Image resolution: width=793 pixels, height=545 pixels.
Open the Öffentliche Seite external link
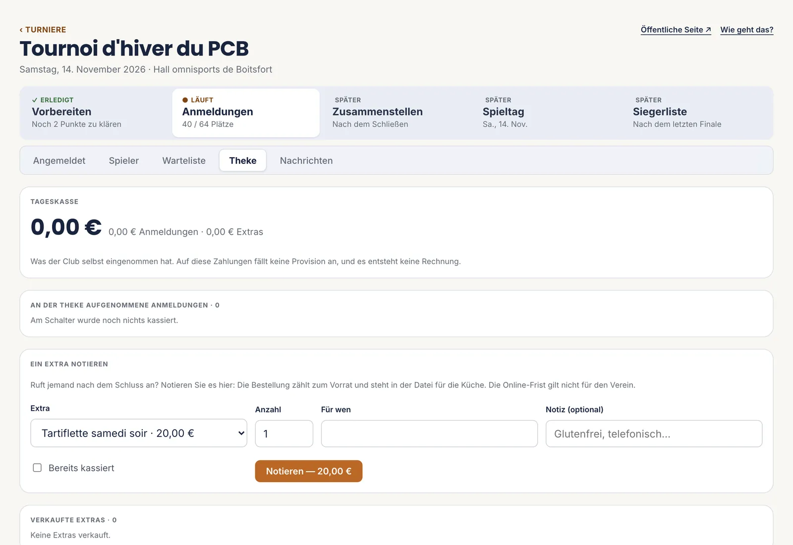click(x=676, y=30)
